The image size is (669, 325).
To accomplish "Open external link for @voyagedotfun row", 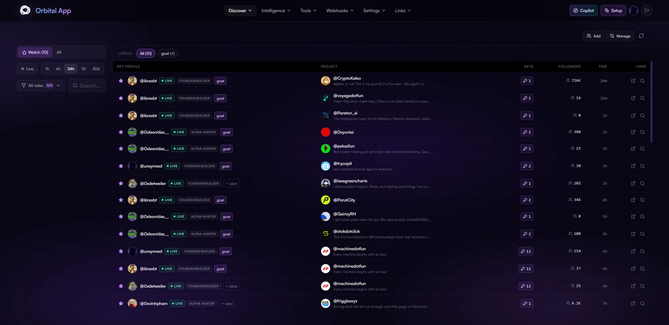I will click(633, 98).
